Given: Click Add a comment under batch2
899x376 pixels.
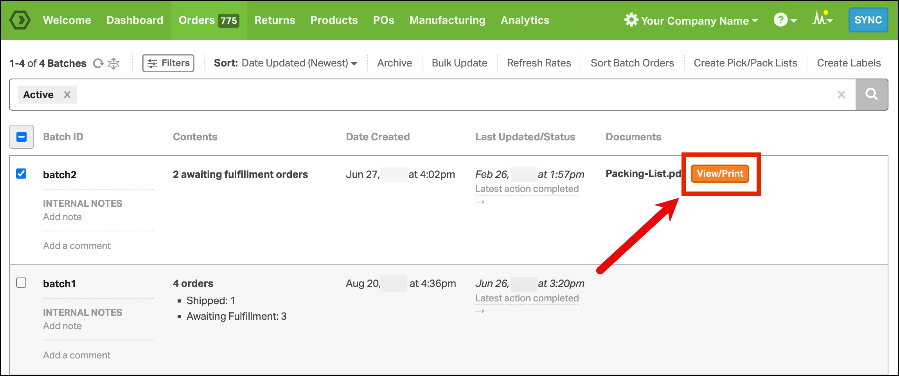Looking at the screenshot, I should coord(77,246).
